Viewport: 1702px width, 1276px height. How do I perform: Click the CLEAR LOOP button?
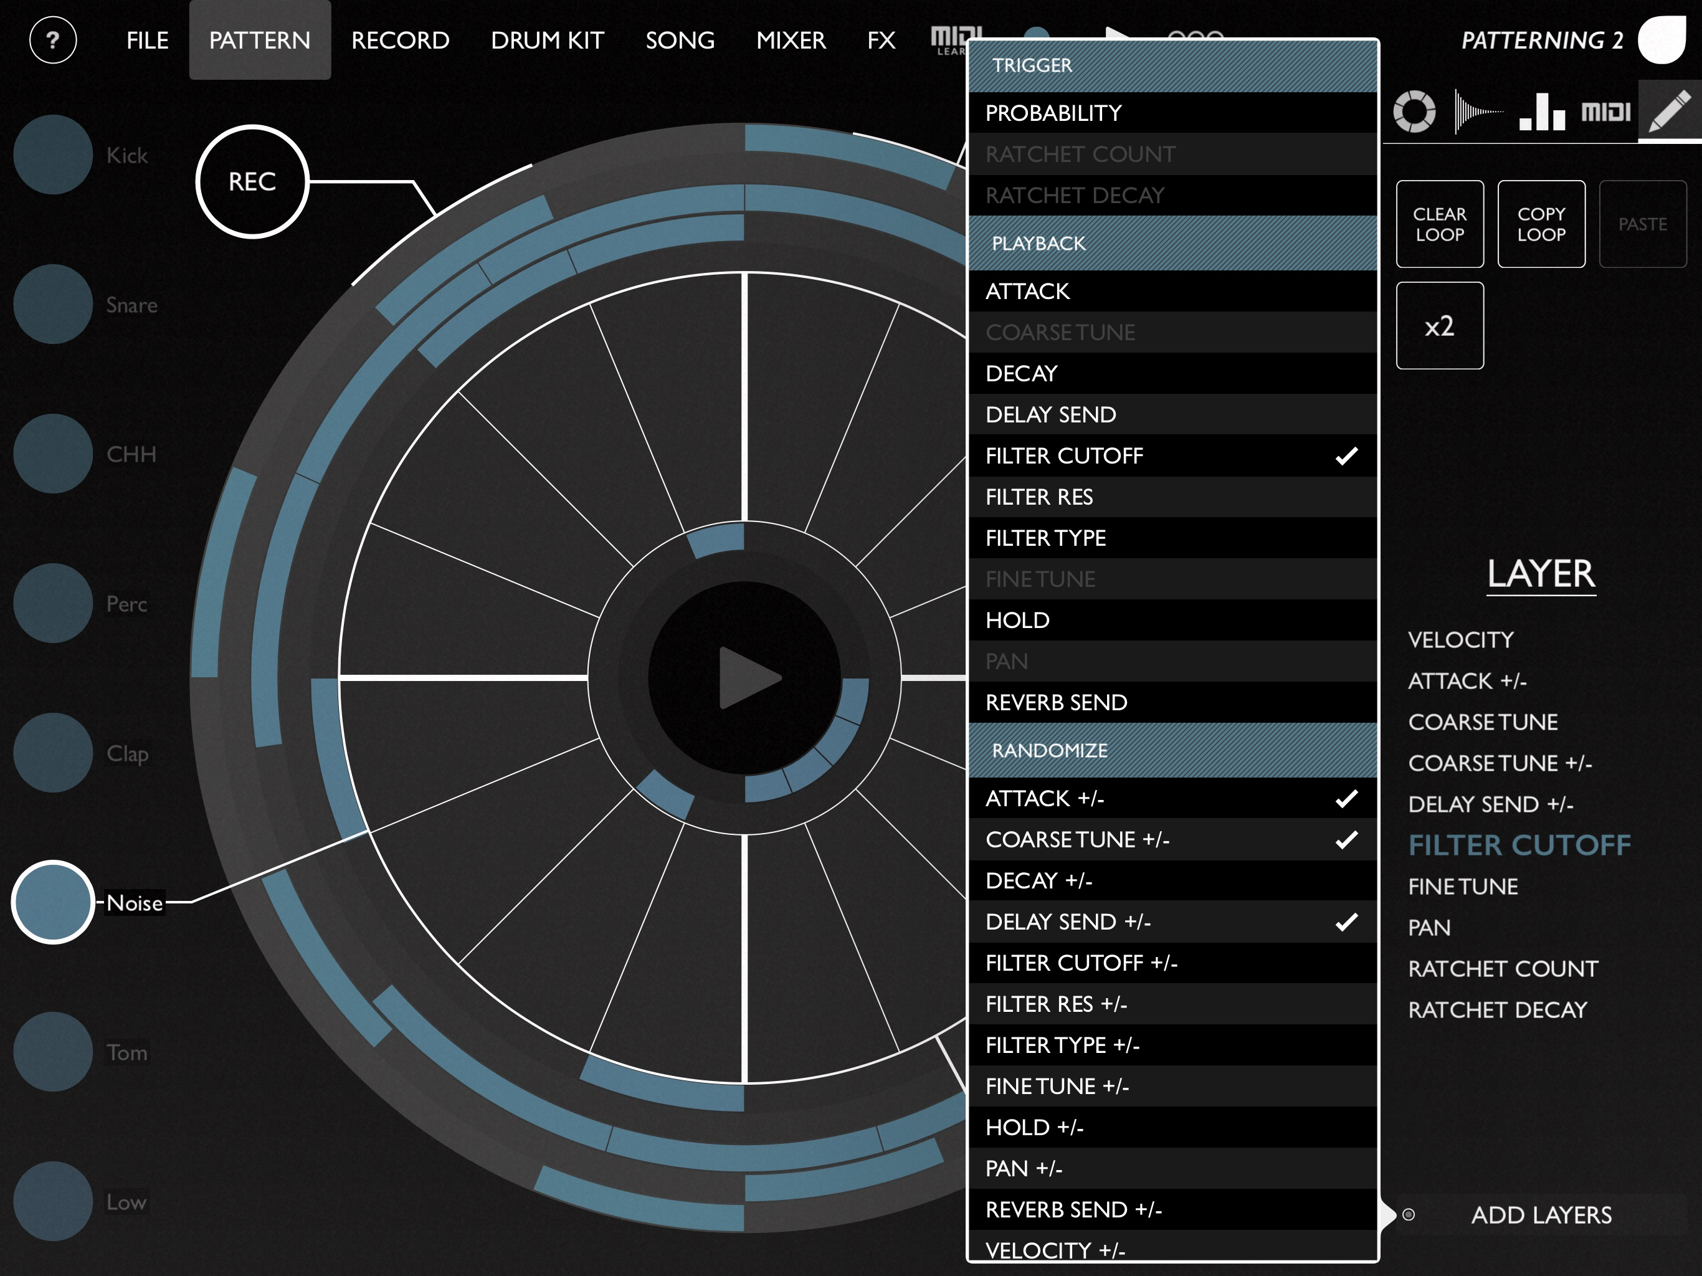(x=1439, y=224)
